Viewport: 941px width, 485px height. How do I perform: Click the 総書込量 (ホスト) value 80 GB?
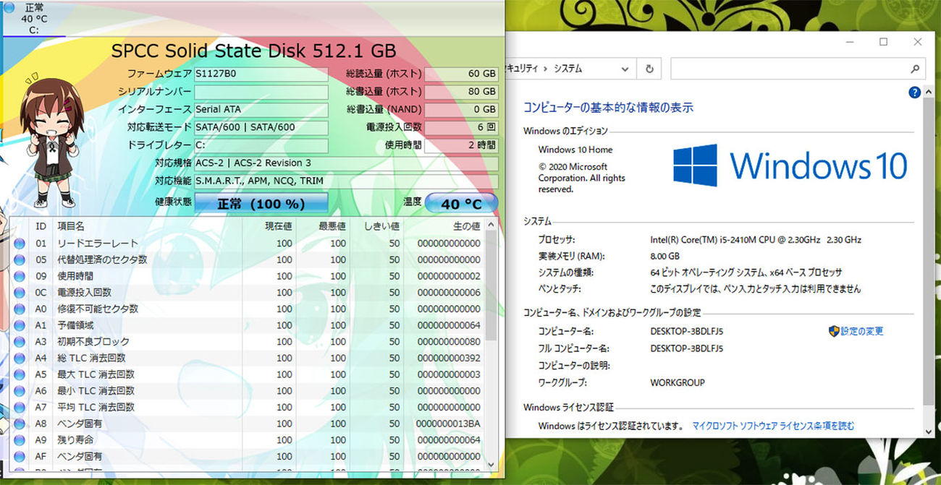pos(462,92)
